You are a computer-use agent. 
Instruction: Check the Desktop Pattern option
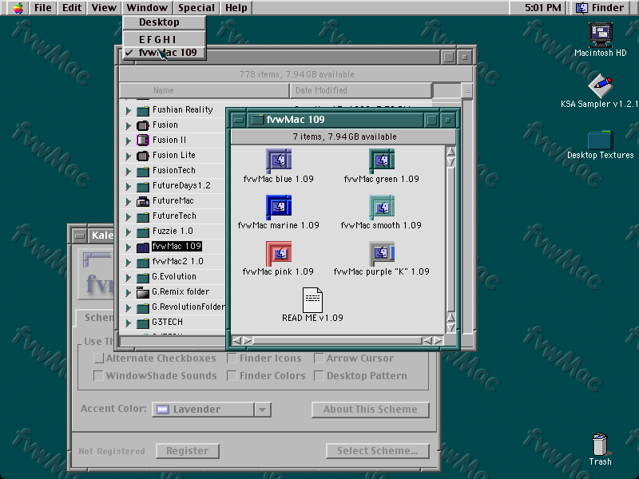click(319, 375)
